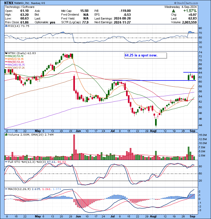
Task: Click the MA(50) 53.14 legend entry
Action: [x=14, y=62]
